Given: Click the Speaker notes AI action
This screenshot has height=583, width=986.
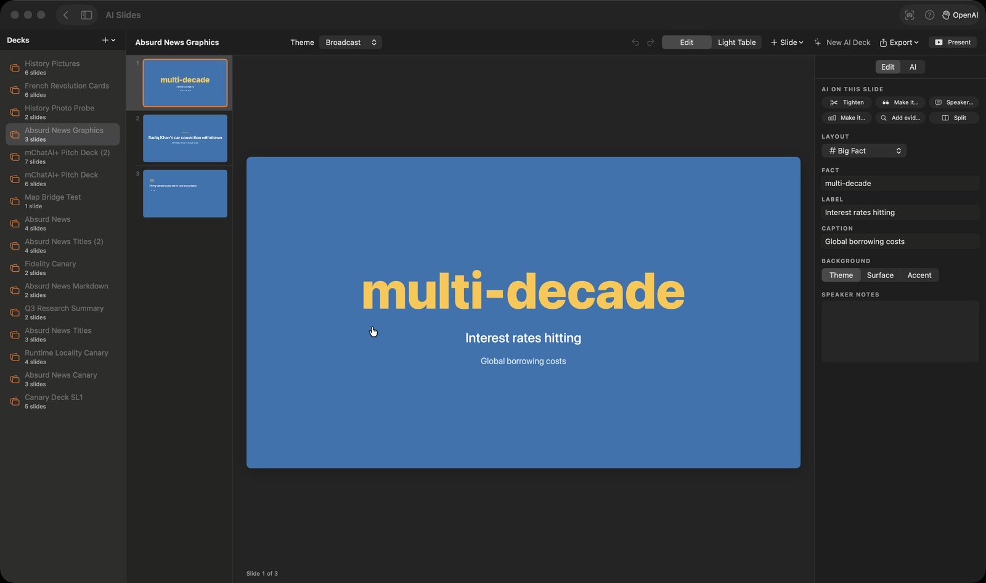Looking at the screenshot, I should [953, 102].
